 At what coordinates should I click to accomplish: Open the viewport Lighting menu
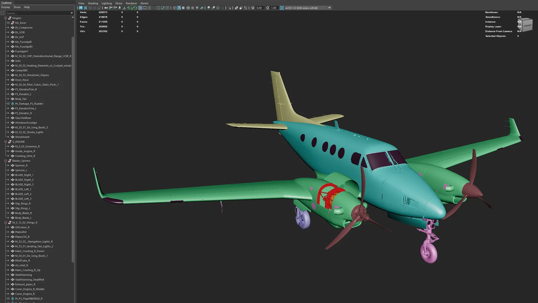pyautogui.click(x=106, y=3)
